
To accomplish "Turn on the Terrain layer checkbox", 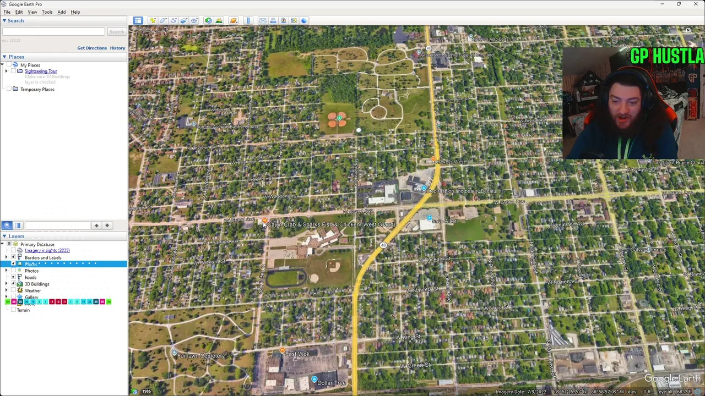I will coord(13,310).
